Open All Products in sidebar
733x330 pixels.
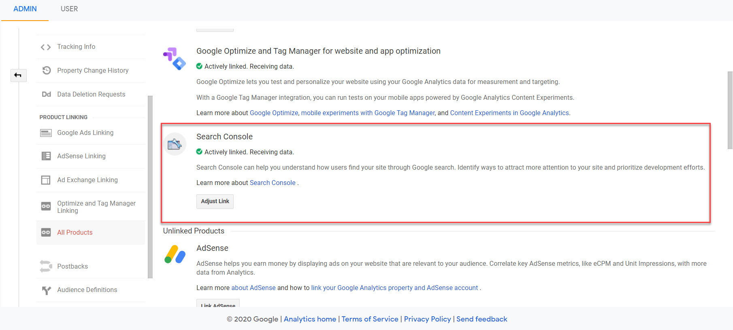[75, 232]
